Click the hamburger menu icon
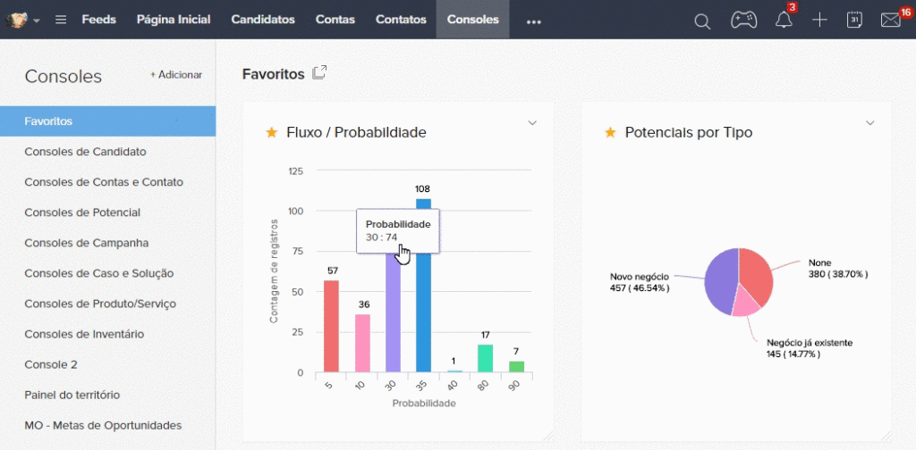Image resolution: width=916 pixels, height=450 pixels. pyautogui.click(x=61, y=20)
